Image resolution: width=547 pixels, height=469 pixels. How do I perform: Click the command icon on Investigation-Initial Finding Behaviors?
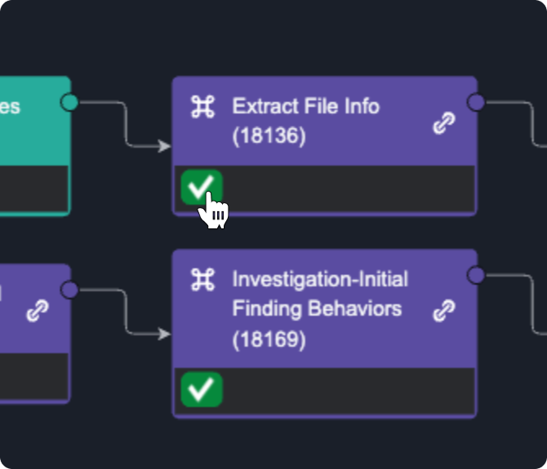pos(202,281)
